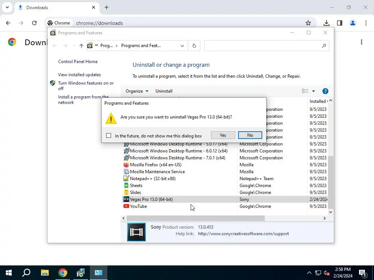This screenshot has width=374, height=280.
Task: Click the large Vegas Pro details thumbnail
Action: tap(137, 232)
